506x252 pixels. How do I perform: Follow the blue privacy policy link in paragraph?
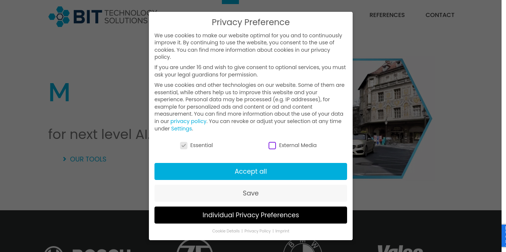188,121
